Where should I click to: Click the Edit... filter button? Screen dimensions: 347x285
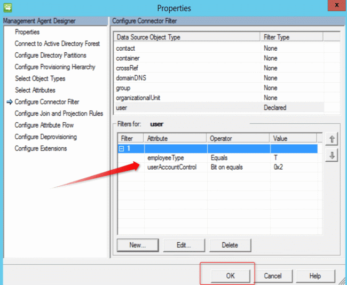click(184, 245)
